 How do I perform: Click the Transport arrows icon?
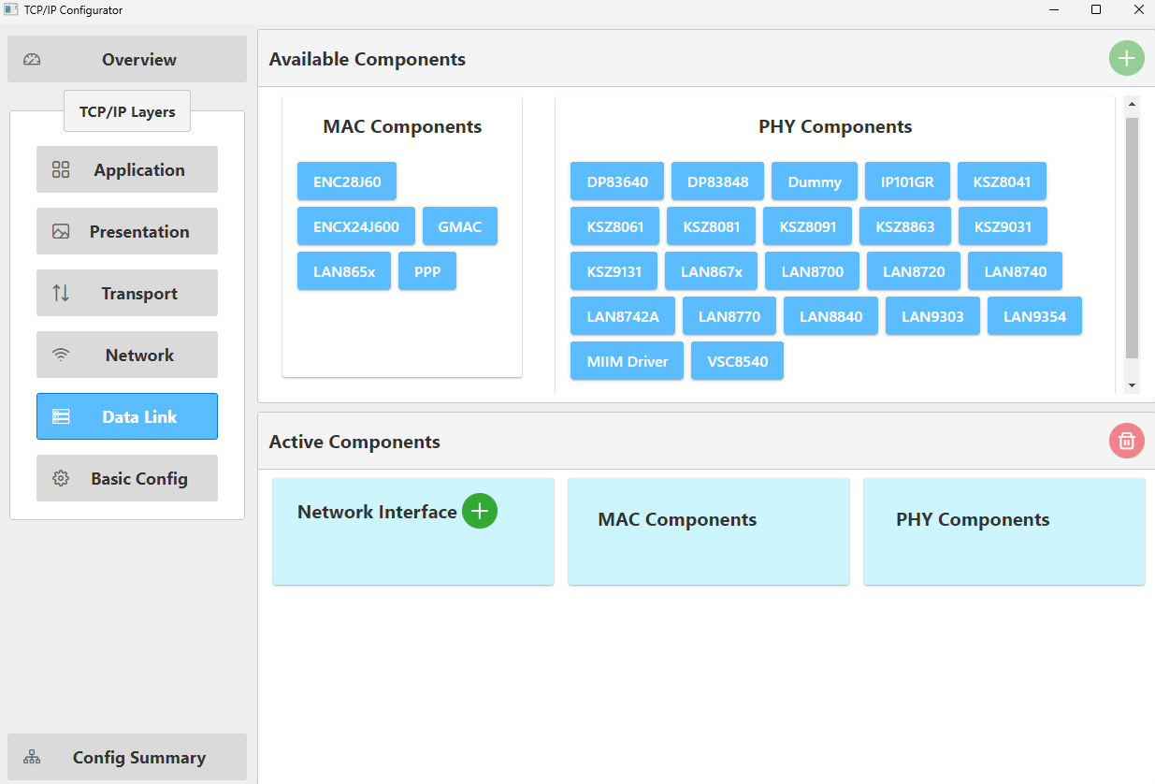(61, 294)
